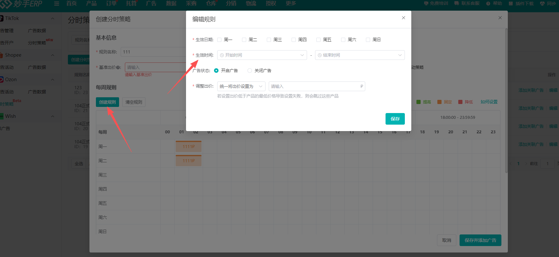Check the 周一 checkbox
Viewport: 559px width, 257px height.
(219, 40)
